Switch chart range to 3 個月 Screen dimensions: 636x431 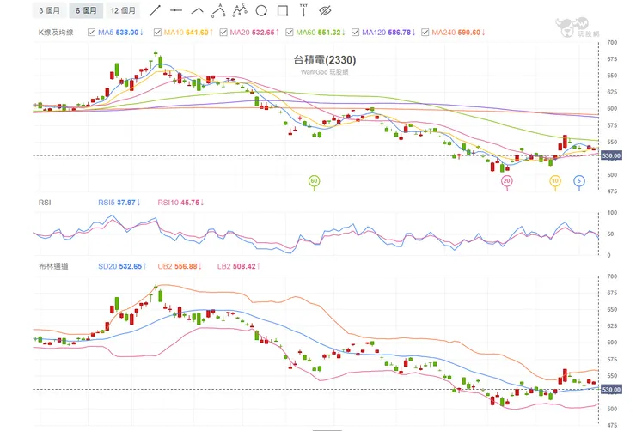click(x=49, y=10)
